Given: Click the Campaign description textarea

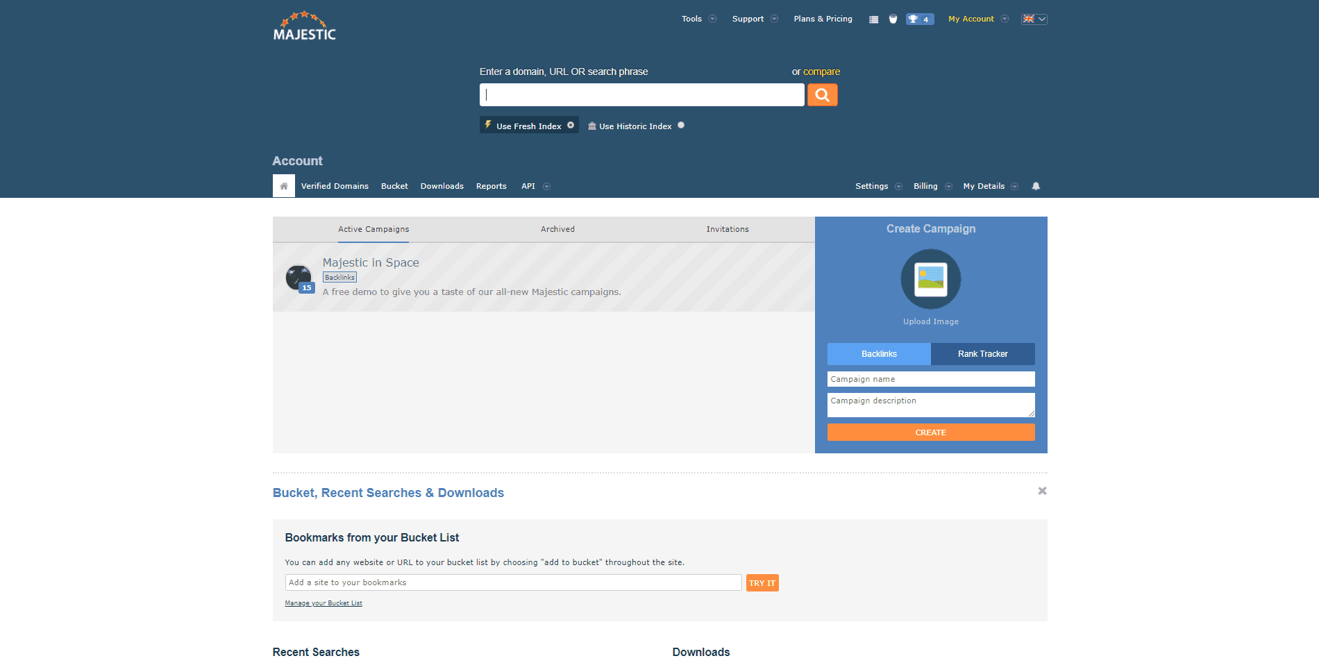Looking at the screenshot, I should [x=931, y=405].
